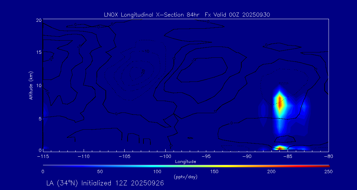Click the colorbar tick label '250'
The image size is (357, 190).
click(329, 172)
